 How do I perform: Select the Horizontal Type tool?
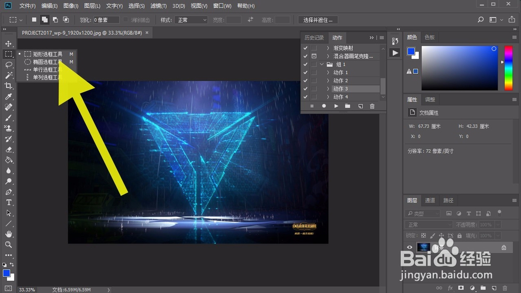click(9, 203)
